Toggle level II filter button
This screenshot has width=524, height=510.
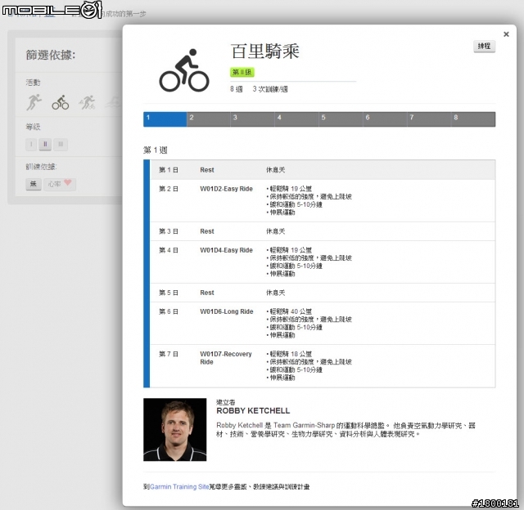(x=46, y=145)
